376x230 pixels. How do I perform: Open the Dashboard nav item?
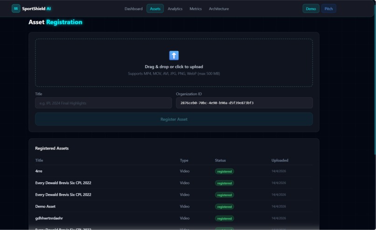pos(133,9)
